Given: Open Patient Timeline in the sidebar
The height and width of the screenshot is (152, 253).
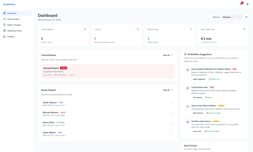Looking at the screenshot, I should [x=17, y=25].
